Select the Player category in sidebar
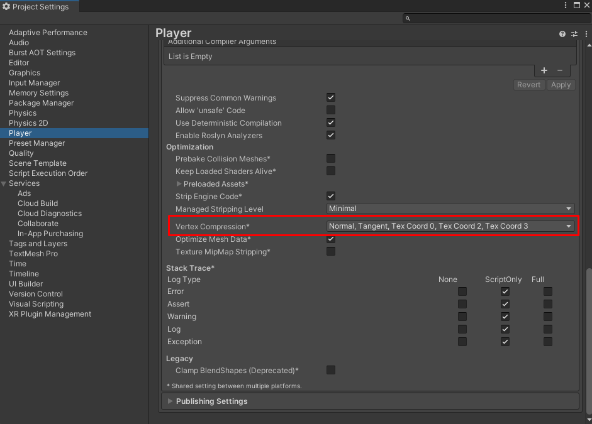This screenshot has width=592, height=424. click(x=74, y=133)
